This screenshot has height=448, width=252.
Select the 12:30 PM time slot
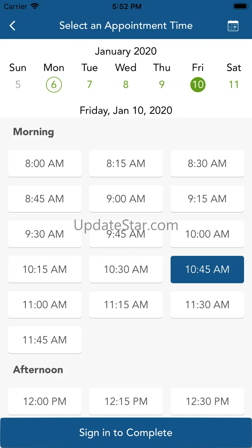pos(207,401)
